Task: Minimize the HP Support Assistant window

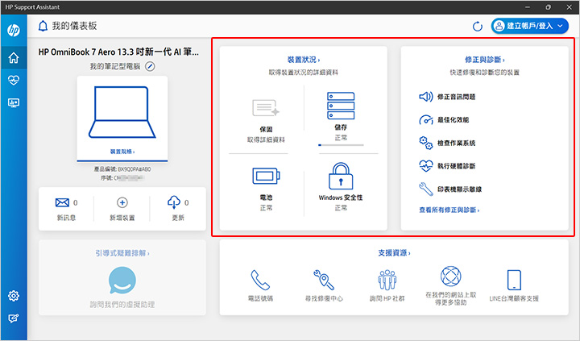Action: [x=528, y=7]
